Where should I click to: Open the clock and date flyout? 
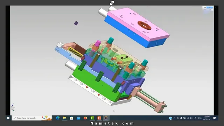(x=207, y=118)
